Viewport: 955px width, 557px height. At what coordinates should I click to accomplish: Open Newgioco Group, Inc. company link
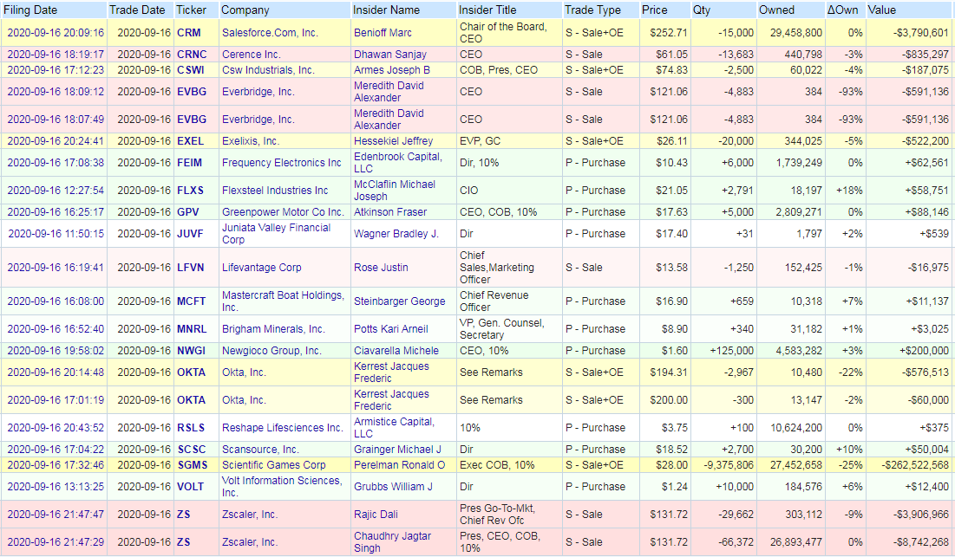coord(271,351)
